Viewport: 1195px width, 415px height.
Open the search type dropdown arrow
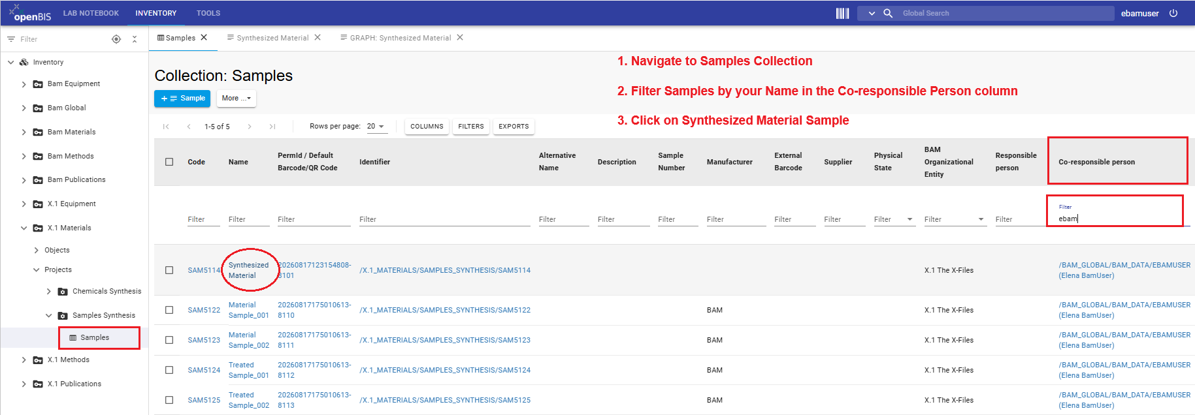(872, 13)
